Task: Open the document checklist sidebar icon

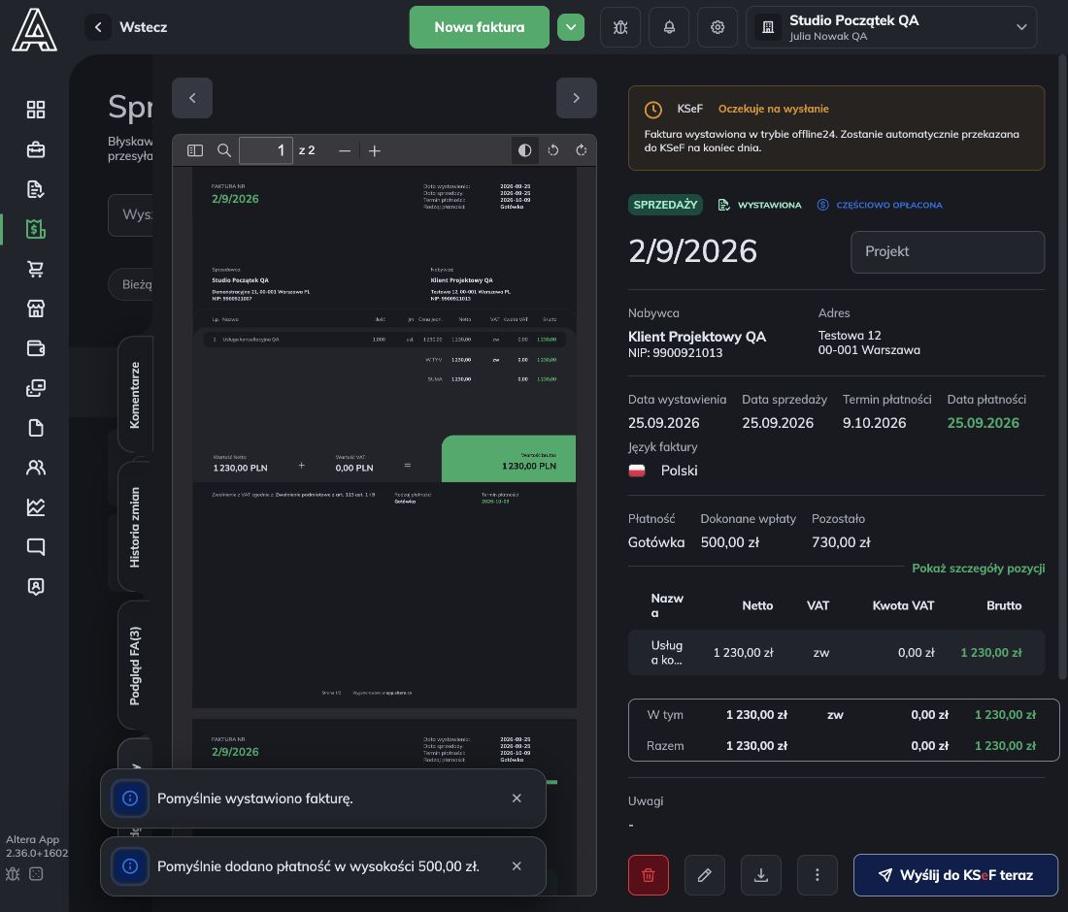Action: coord(35,189)
